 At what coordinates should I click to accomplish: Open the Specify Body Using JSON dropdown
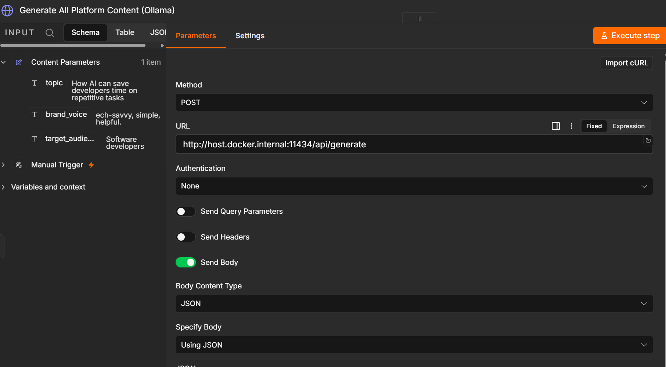pos(414,345)
